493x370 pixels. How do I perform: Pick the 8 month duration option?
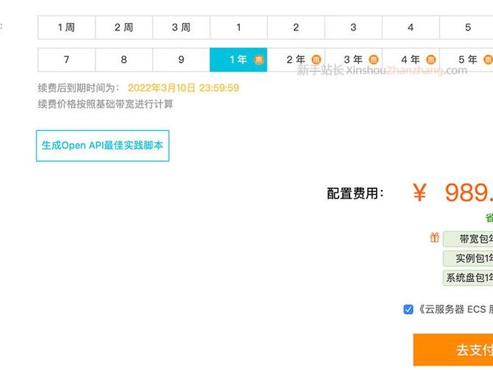pyautogui.click(x=124, y=60)
